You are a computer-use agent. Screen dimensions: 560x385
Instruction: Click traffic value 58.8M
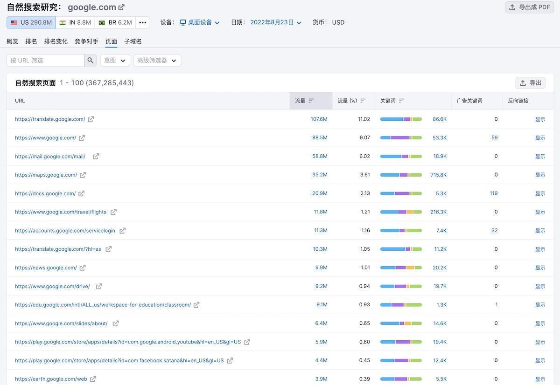coord(320,157)
